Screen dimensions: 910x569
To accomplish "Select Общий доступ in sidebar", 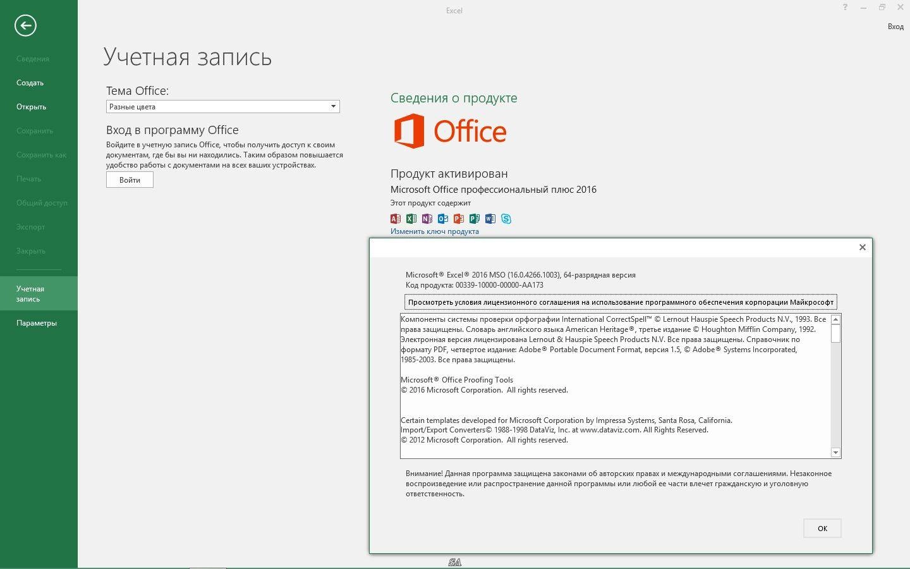I will coord(42,203).
